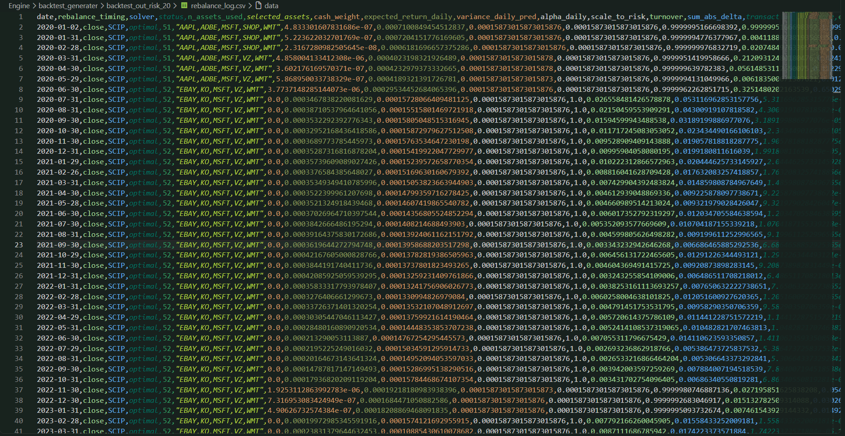The image size is (845, 436).
Task: Click asset list in the 2020-05-29 row
Action: point(224,79)
